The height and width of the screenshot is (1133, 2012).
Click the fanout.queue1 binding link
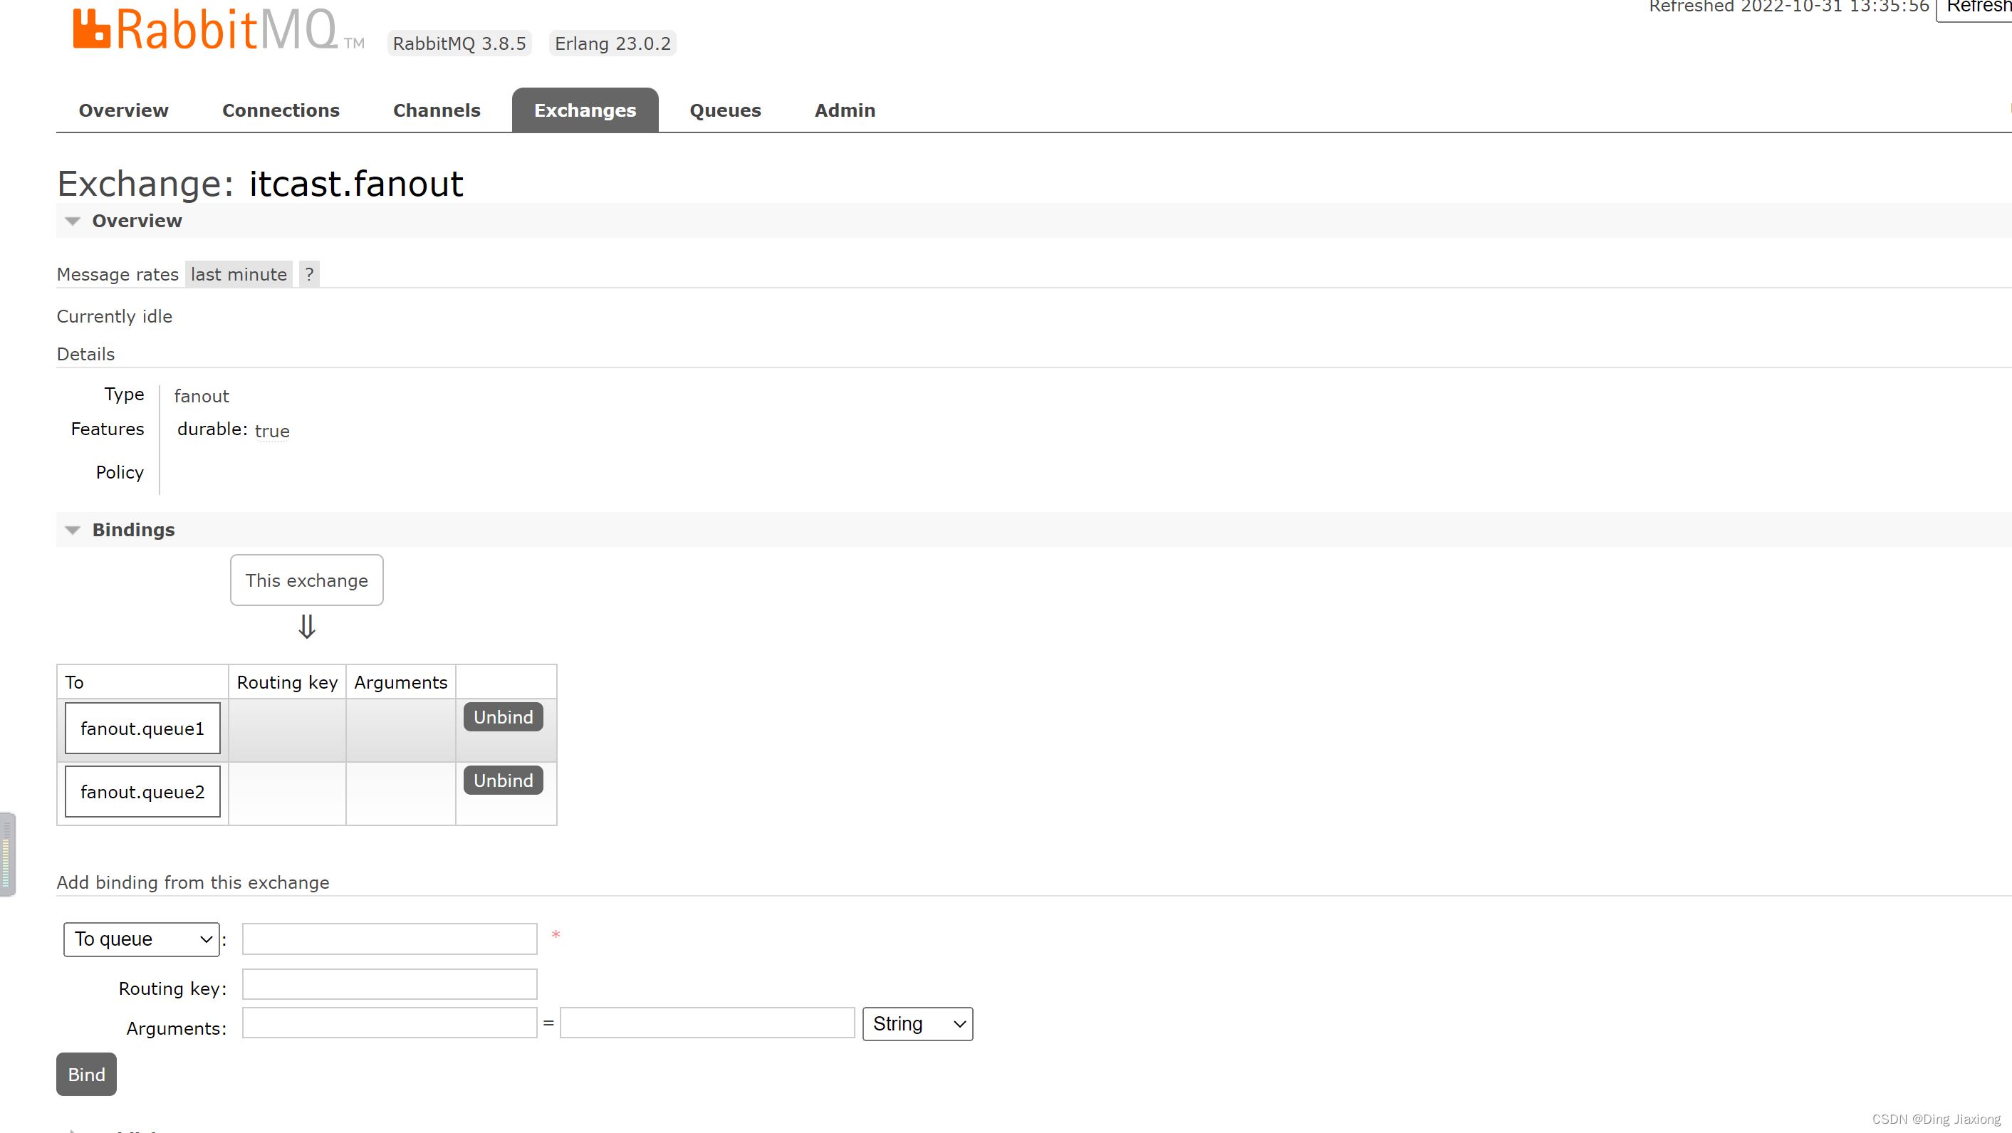(x=142, y=727)
